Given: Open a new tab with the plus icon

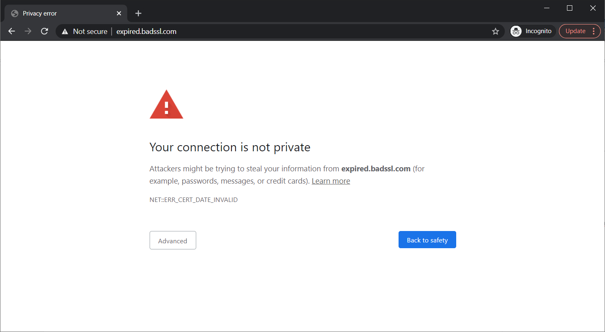Looking at the screenshot, I should [x=138, y=13].
